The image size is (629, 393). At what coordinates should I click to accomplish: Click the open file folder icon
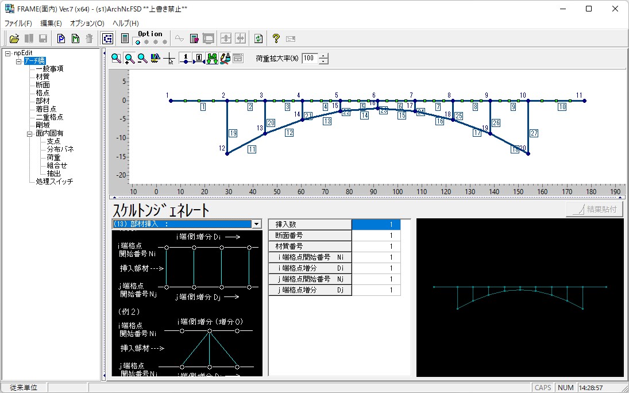tap(14, 38)
